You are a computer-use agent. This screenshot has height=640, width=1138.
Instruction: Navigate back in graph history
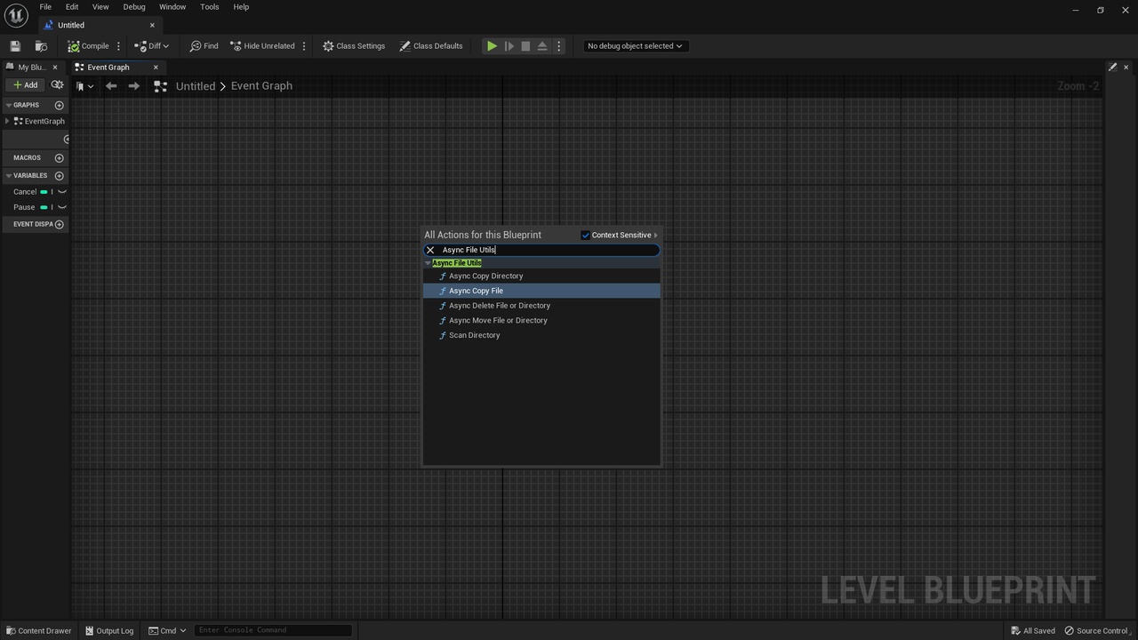click(111, 86)
